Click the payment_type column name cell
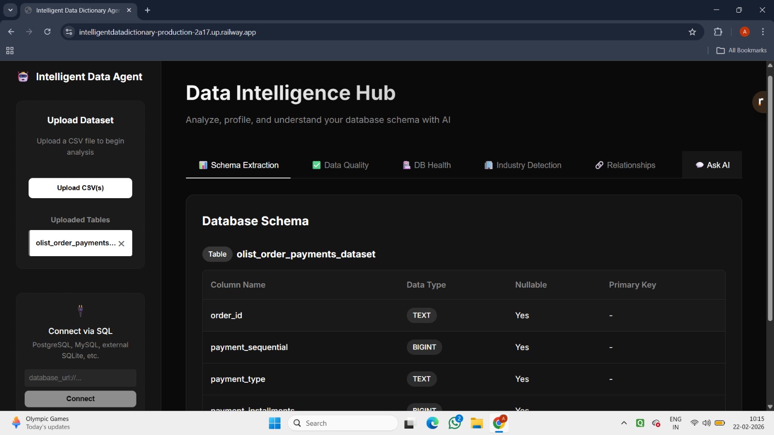This screenshot has width=774, height=435. point(238,379)
